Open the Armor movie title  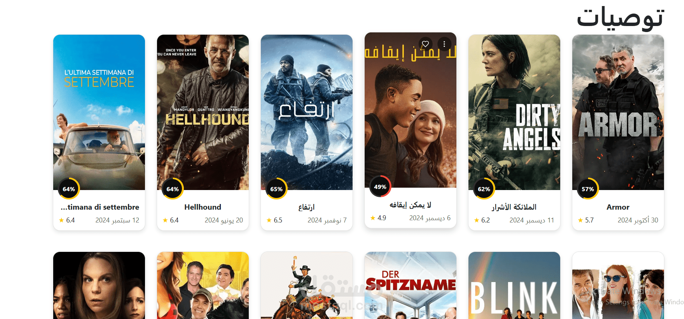coord(618,207)
